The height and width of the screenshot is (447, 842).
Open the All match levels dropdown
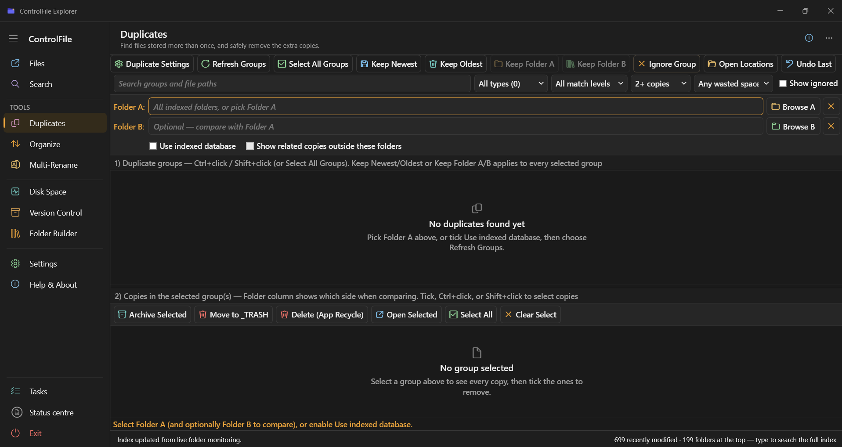click(x=589, y=83)
